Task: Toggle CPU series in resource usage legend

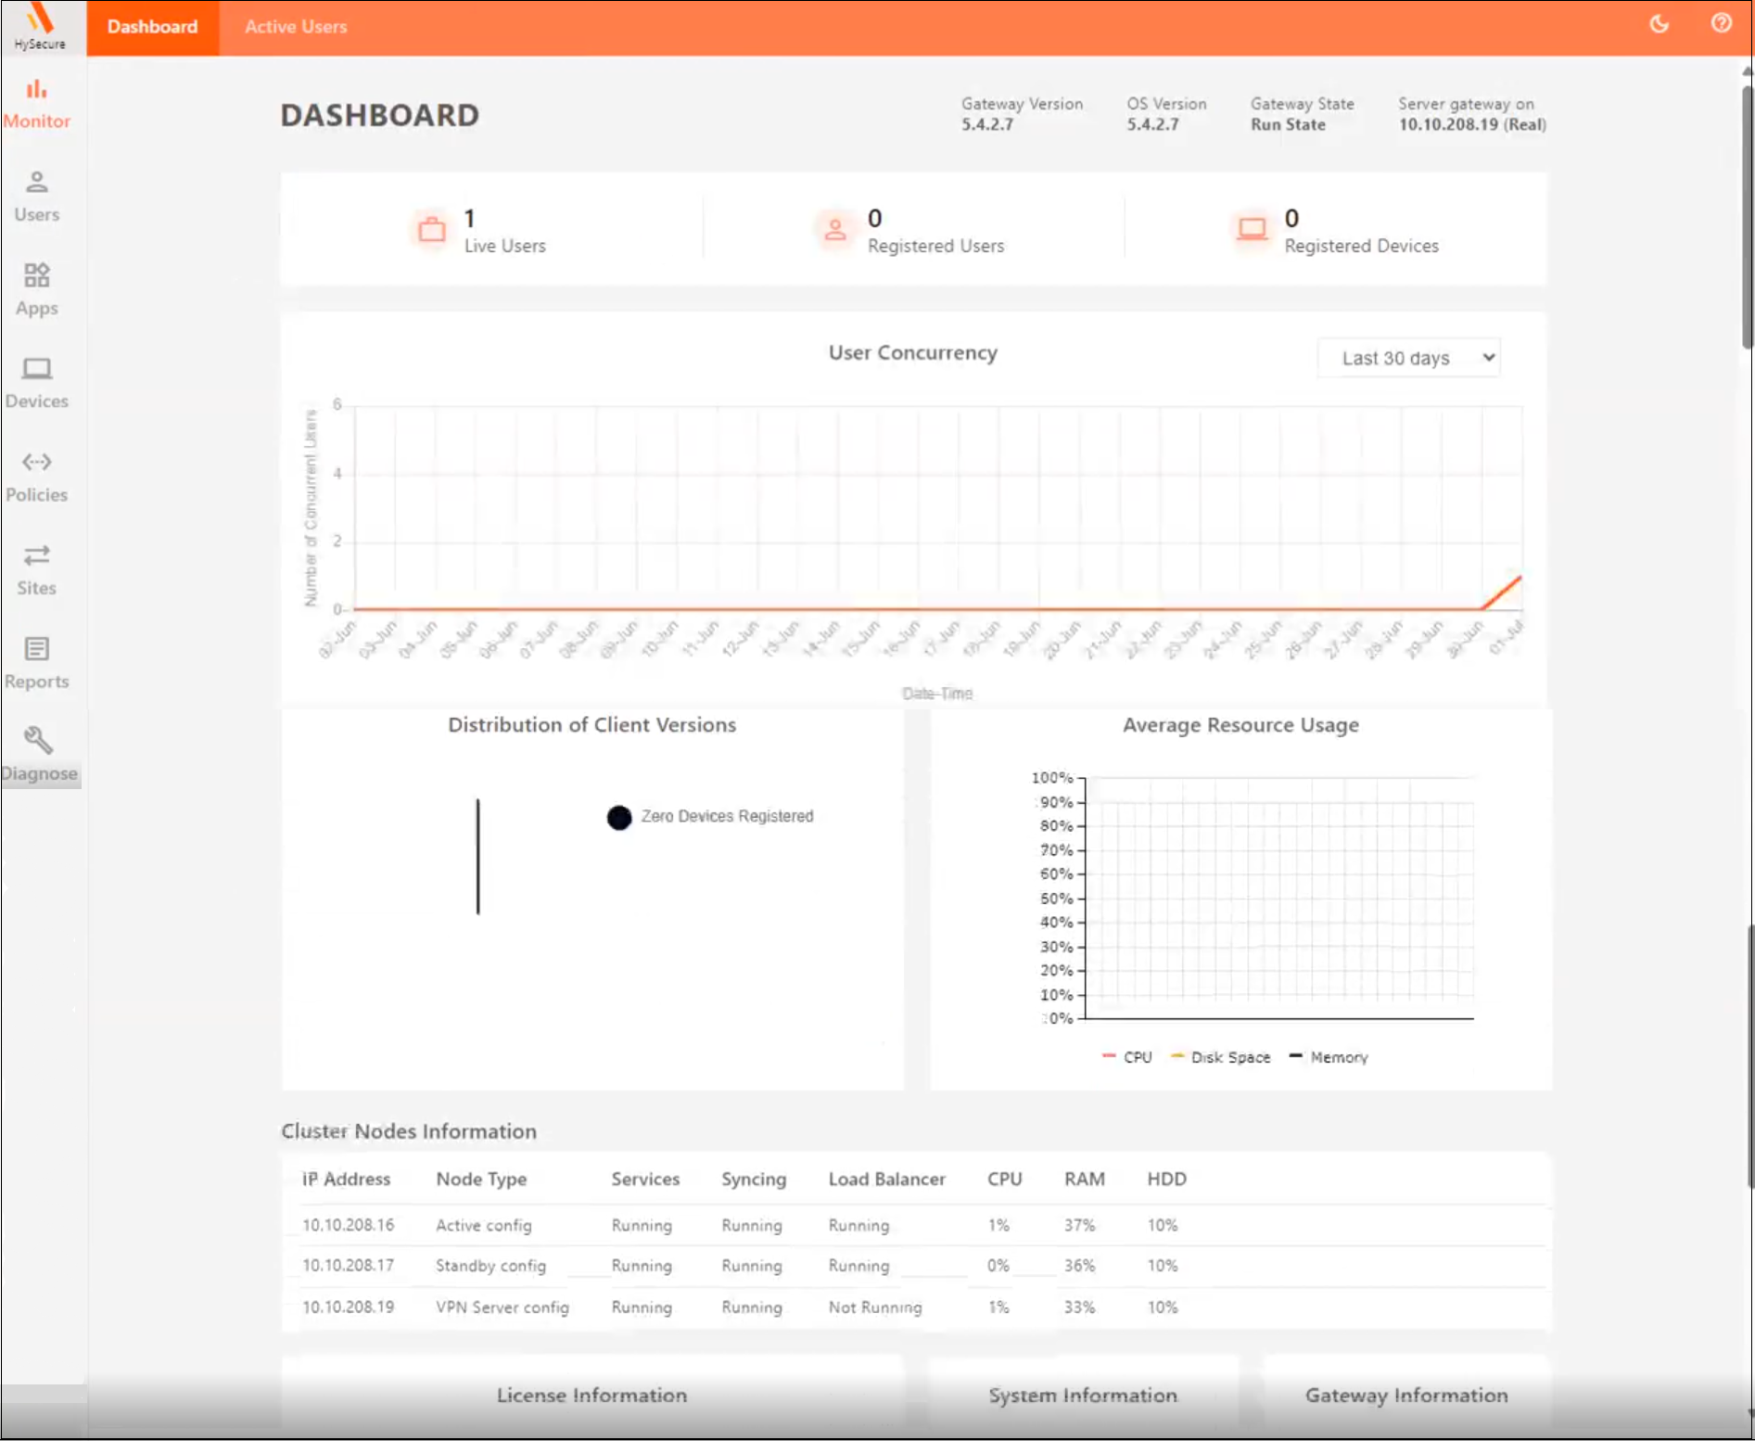Action: coord(1127,1057)
